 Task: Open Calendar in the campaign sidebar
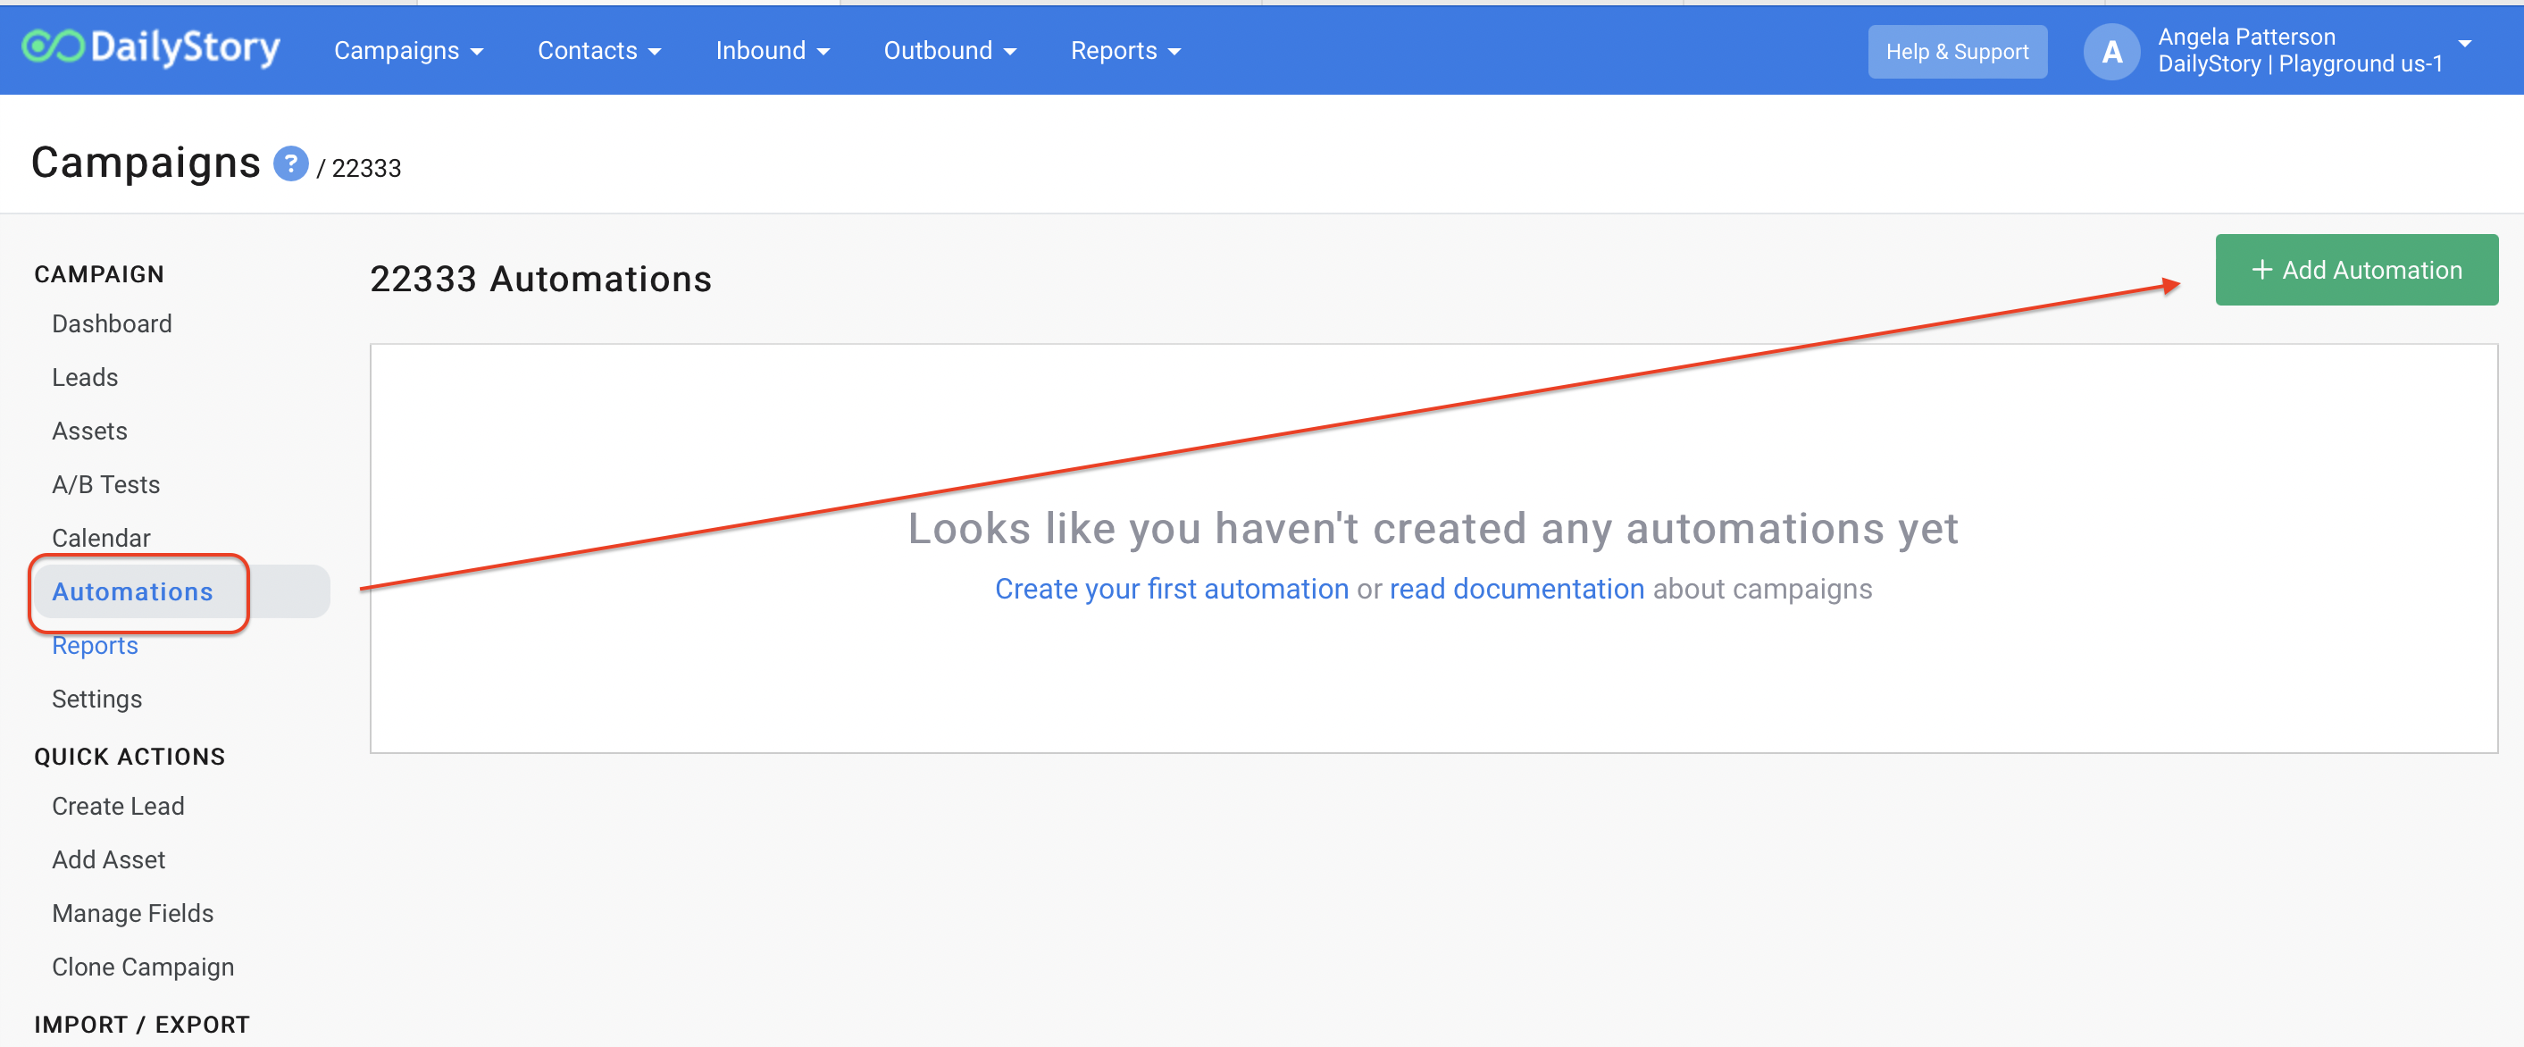point(101,540)
